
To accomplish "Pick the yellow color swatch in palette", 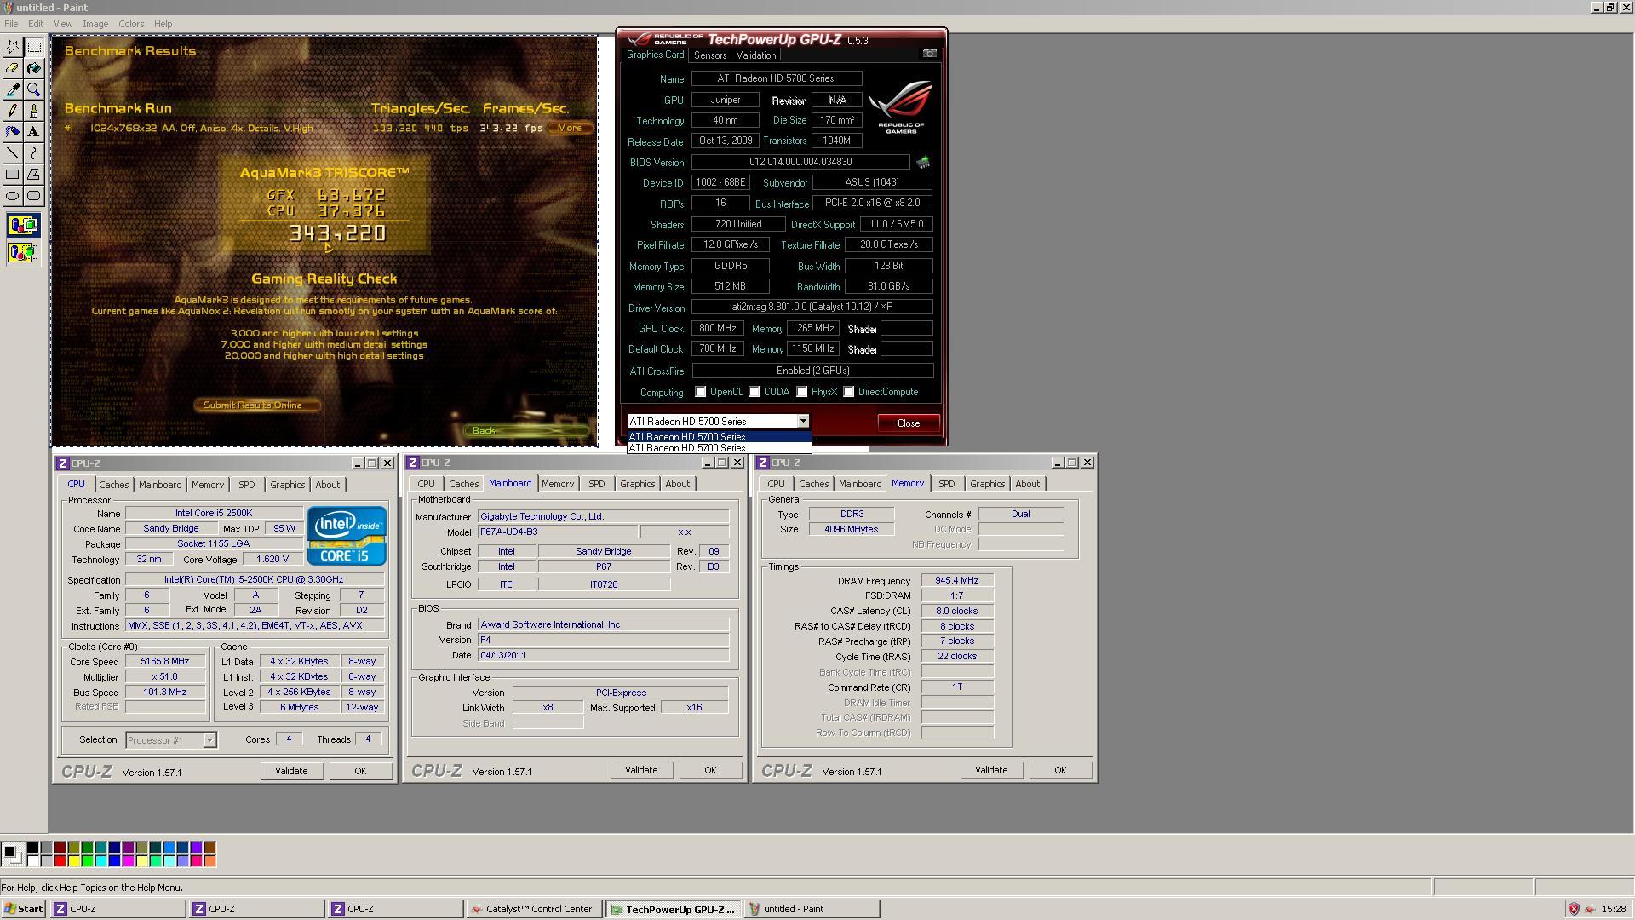I will coord(73,860).
